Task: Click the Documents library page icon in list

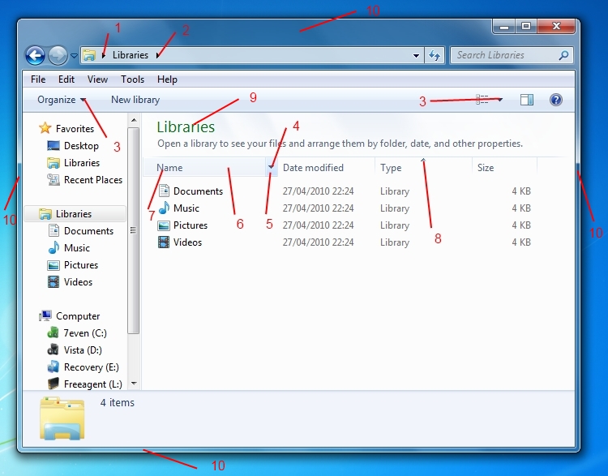Action: (x=164, y=191)
